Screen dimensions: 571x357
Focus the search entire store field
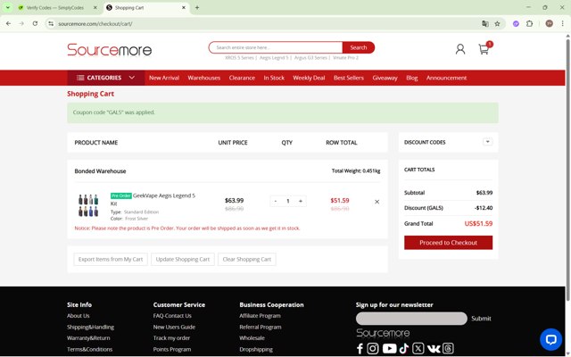click(x=276, y=47)
